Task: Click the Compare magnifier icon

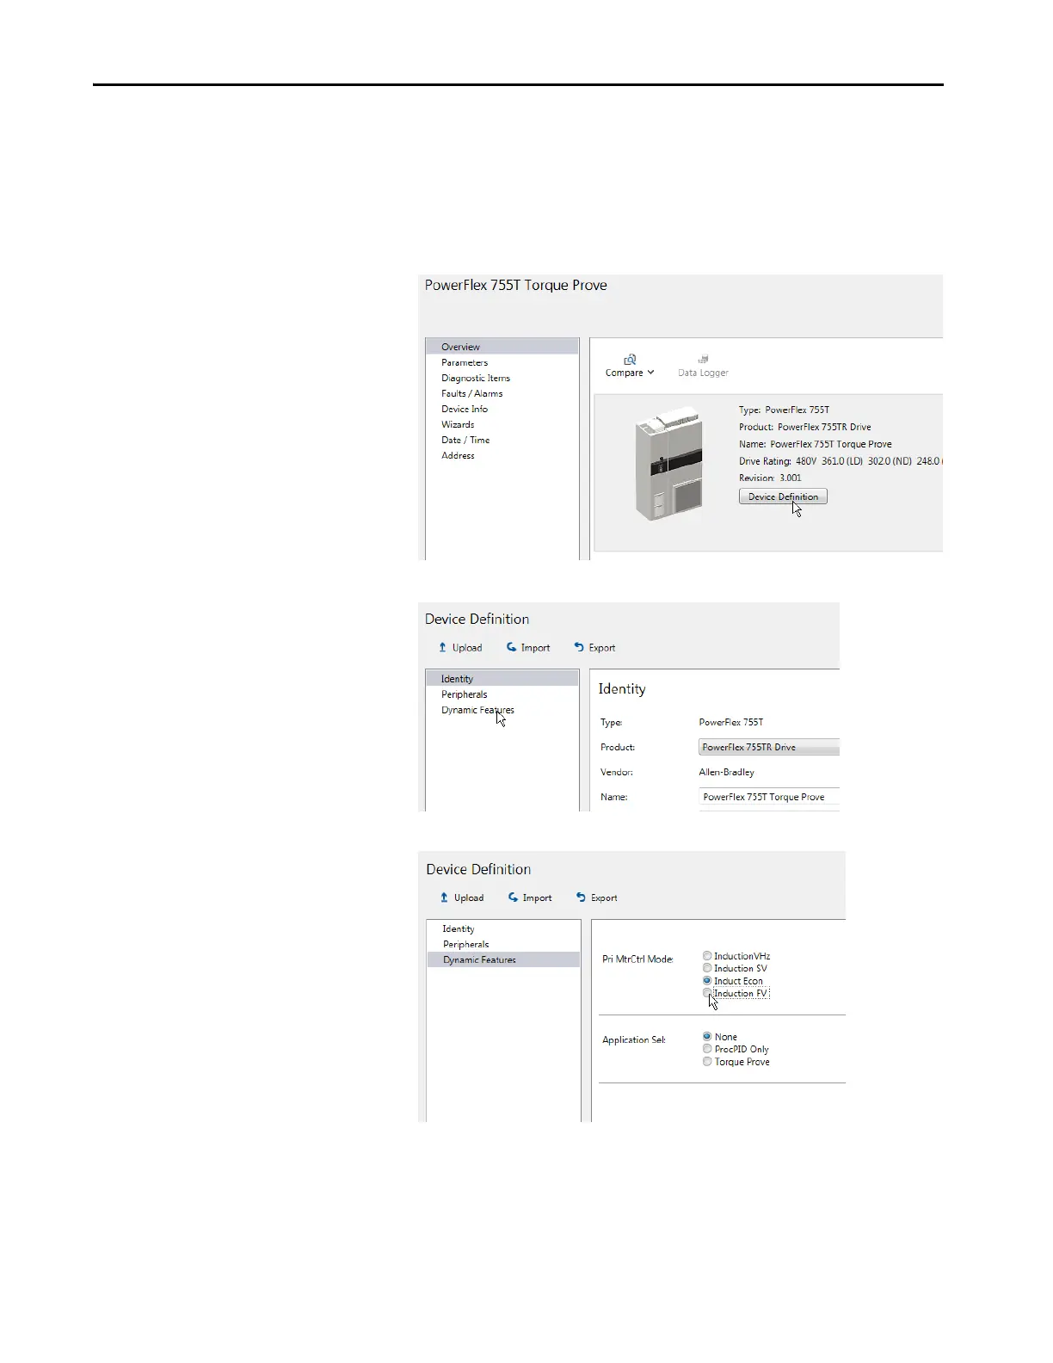Action: click(631, 359)
